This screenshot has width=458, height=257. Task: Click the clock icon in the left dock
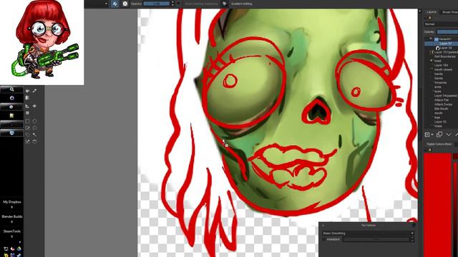click(11, 106)
